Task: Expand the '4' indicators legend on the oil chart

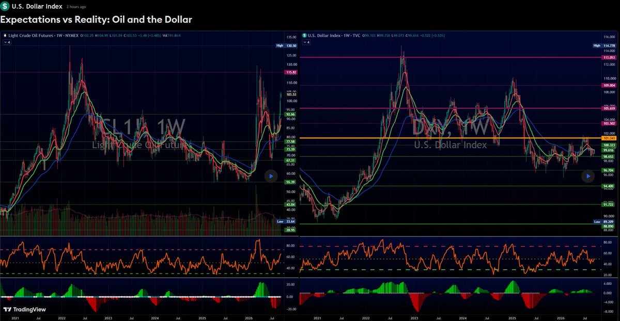Action: pyautogui.click(x=7, y=42)
